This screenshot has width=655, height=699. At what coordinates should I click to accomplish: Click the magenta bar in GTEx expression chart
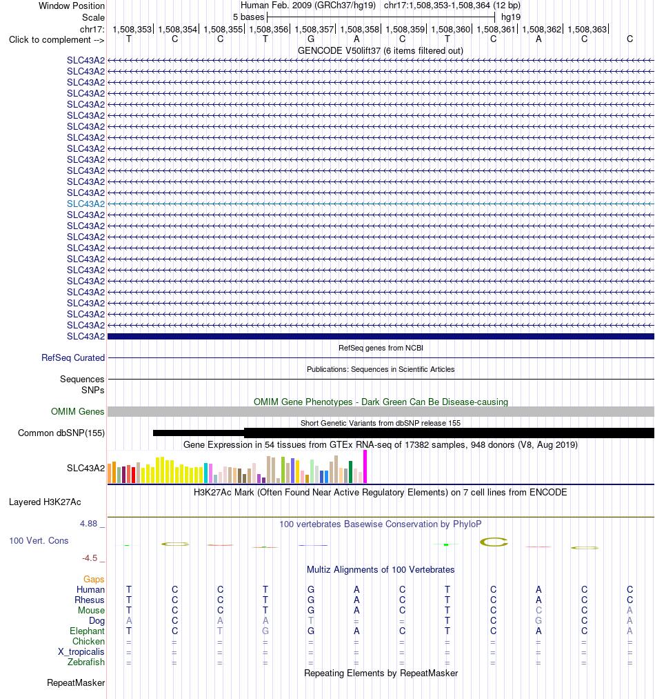(x=365, y=466)
